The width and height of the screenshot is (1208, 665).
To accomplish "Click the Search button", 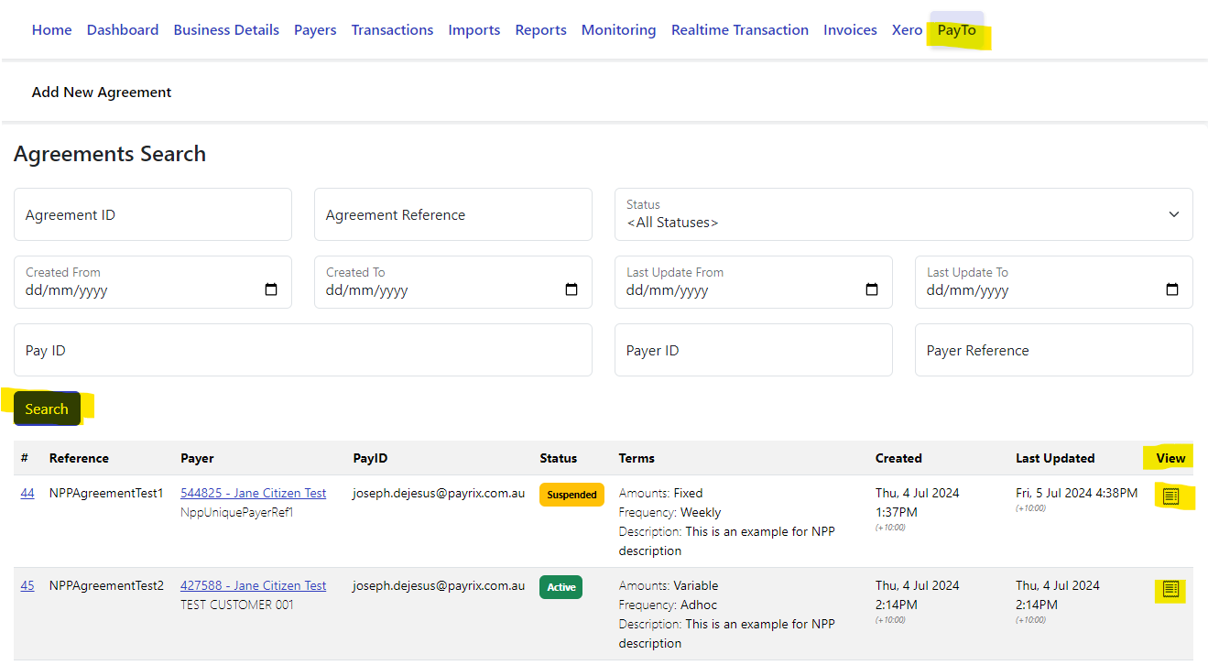I will (47, 409).
